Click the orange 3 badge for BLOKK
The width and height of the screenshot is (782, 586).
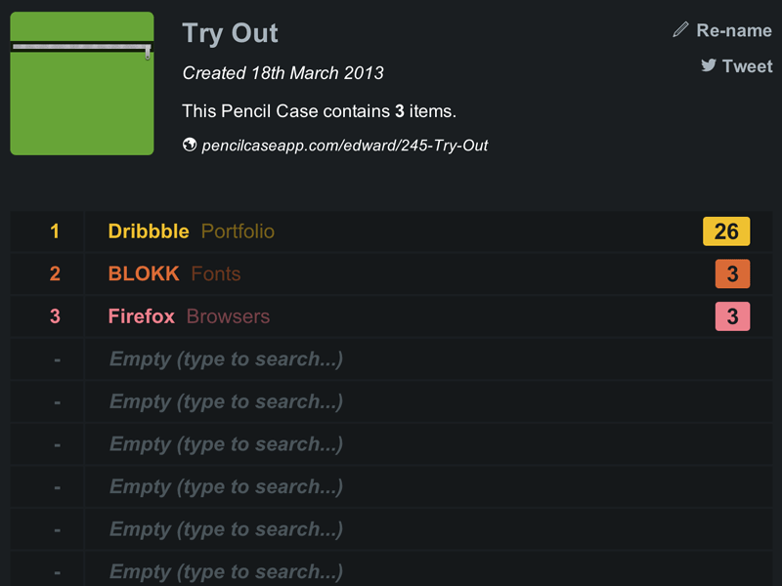732,274
